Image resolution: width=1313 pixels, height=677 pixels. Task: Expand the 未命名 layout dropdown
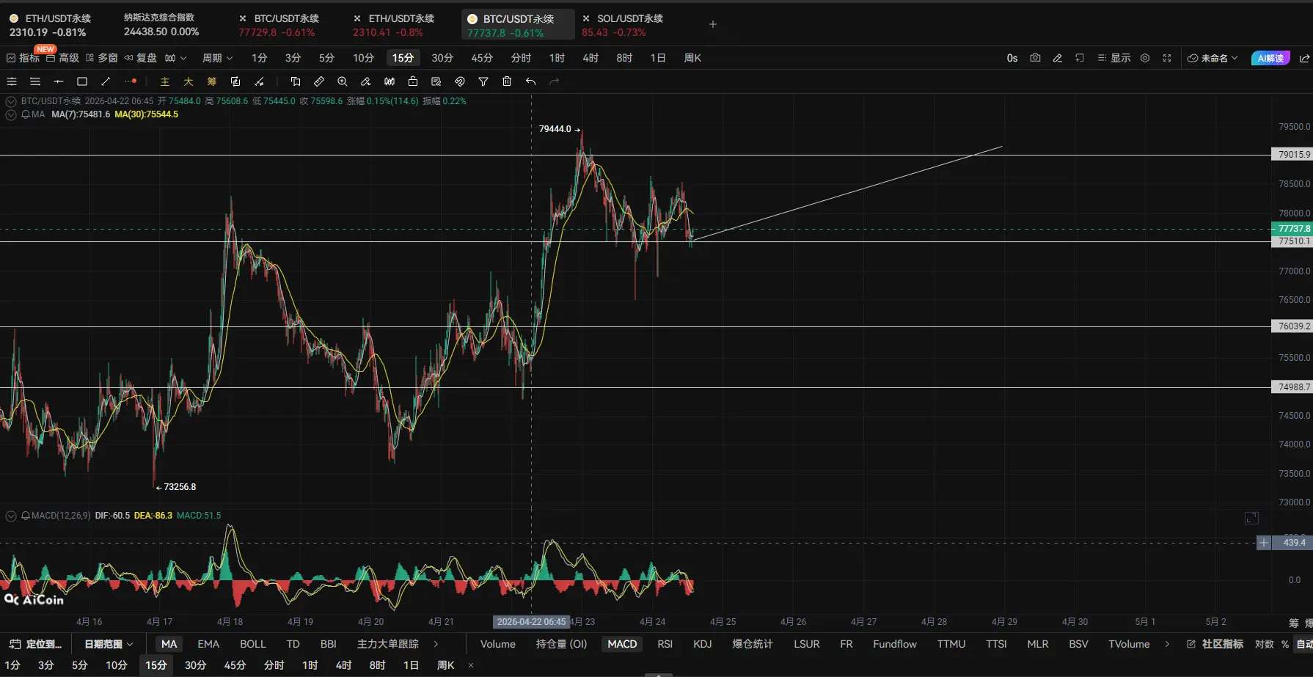click(x=1213, y=58)
